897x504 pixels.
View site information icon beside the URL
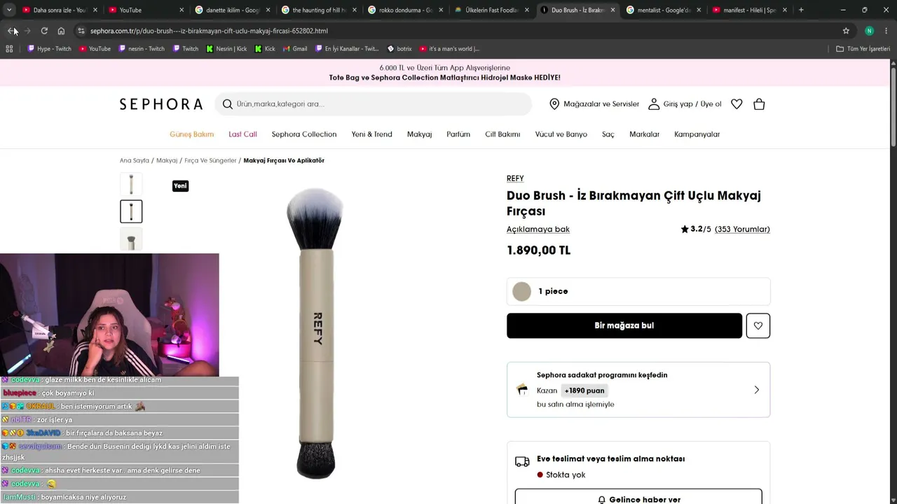[x=81, y=31]
